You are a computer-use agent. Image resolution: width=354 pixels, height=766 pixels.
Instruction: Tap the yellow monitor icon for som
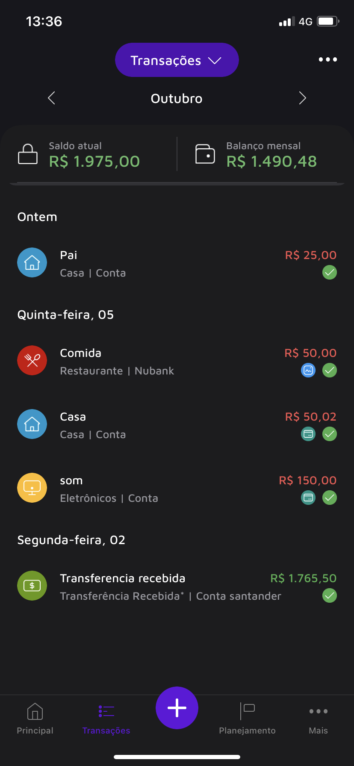coord(32,488)
